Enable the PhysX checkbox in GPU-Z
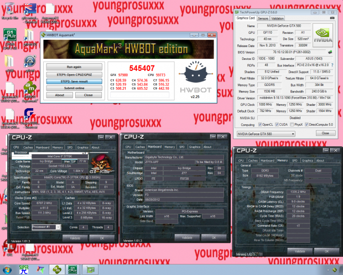Viewport: 343px width, 275px height. coord(292,125)
